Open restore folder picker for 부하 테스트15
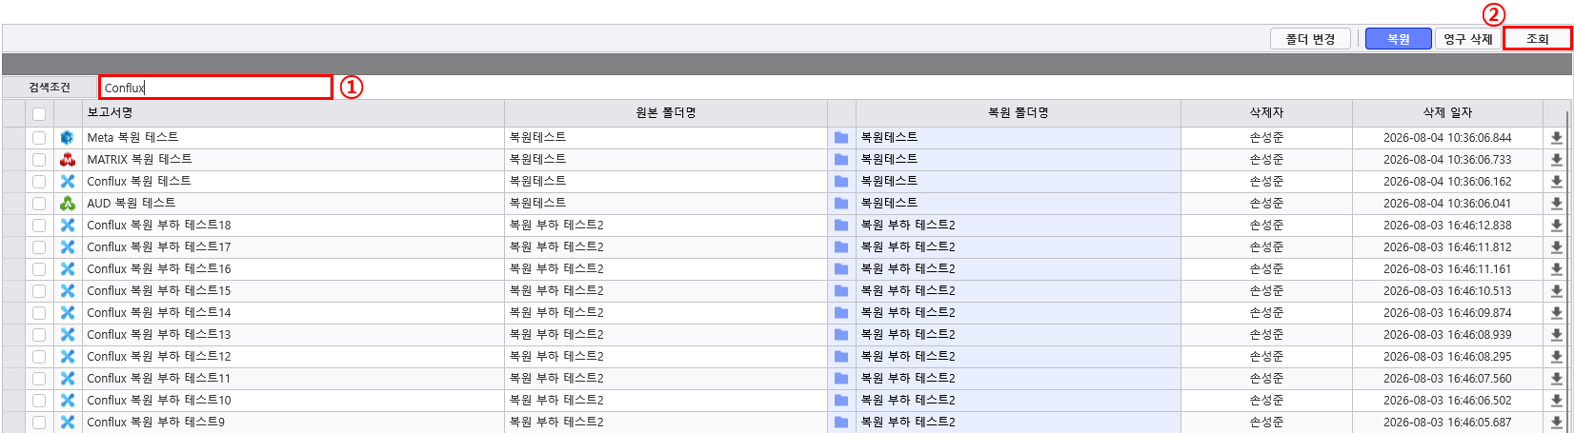1574x433 pixels. 841,291
